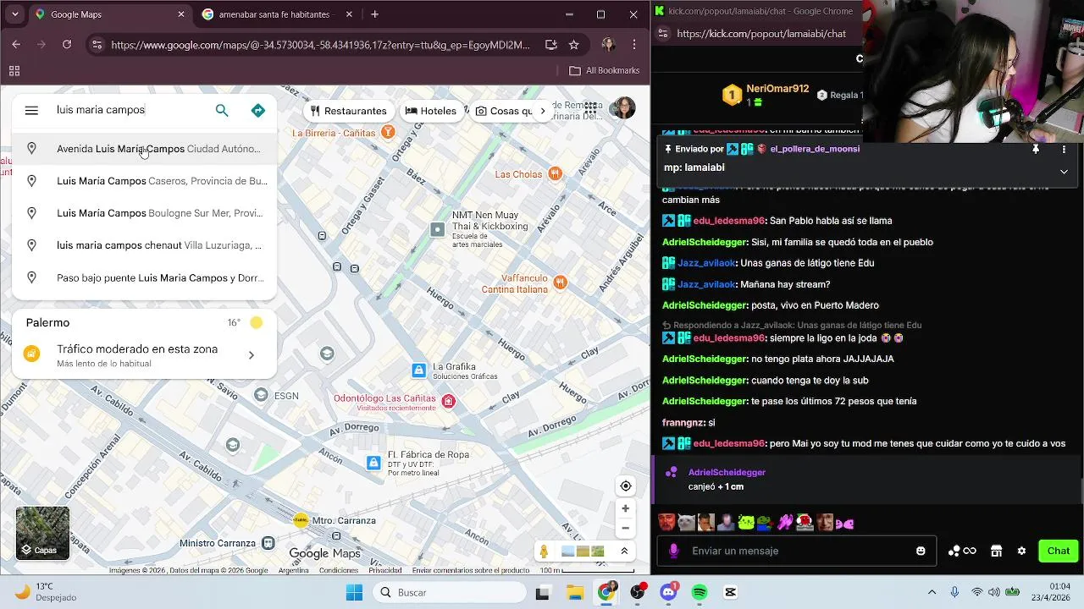The image size is (1084, 609).
Task: Choose suggestion Avenida Luis María Campos
Action: point(144,149)
